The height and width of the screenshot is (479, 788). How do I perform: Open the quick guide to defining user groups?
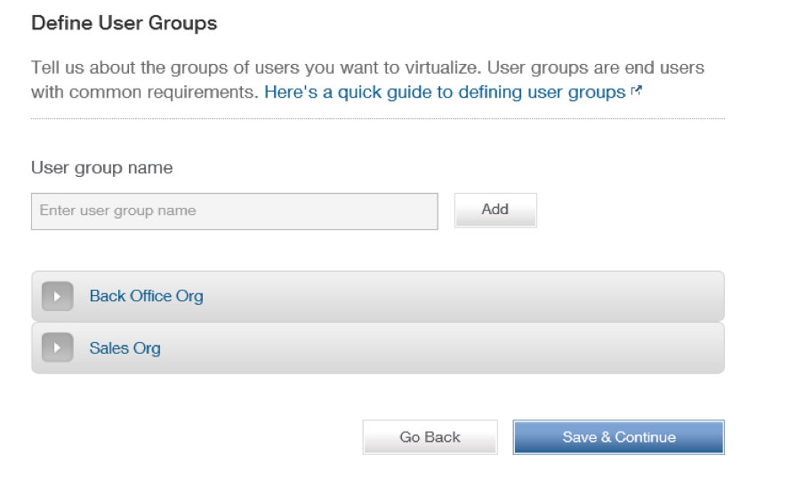click(x=445, y=92)
